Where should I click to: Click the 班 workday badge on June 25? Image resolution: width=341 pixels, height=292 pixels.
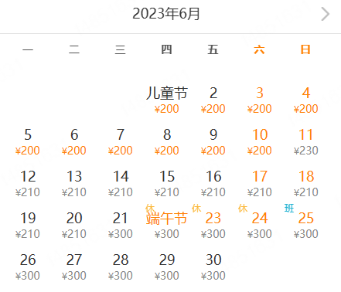coord(289,208)
